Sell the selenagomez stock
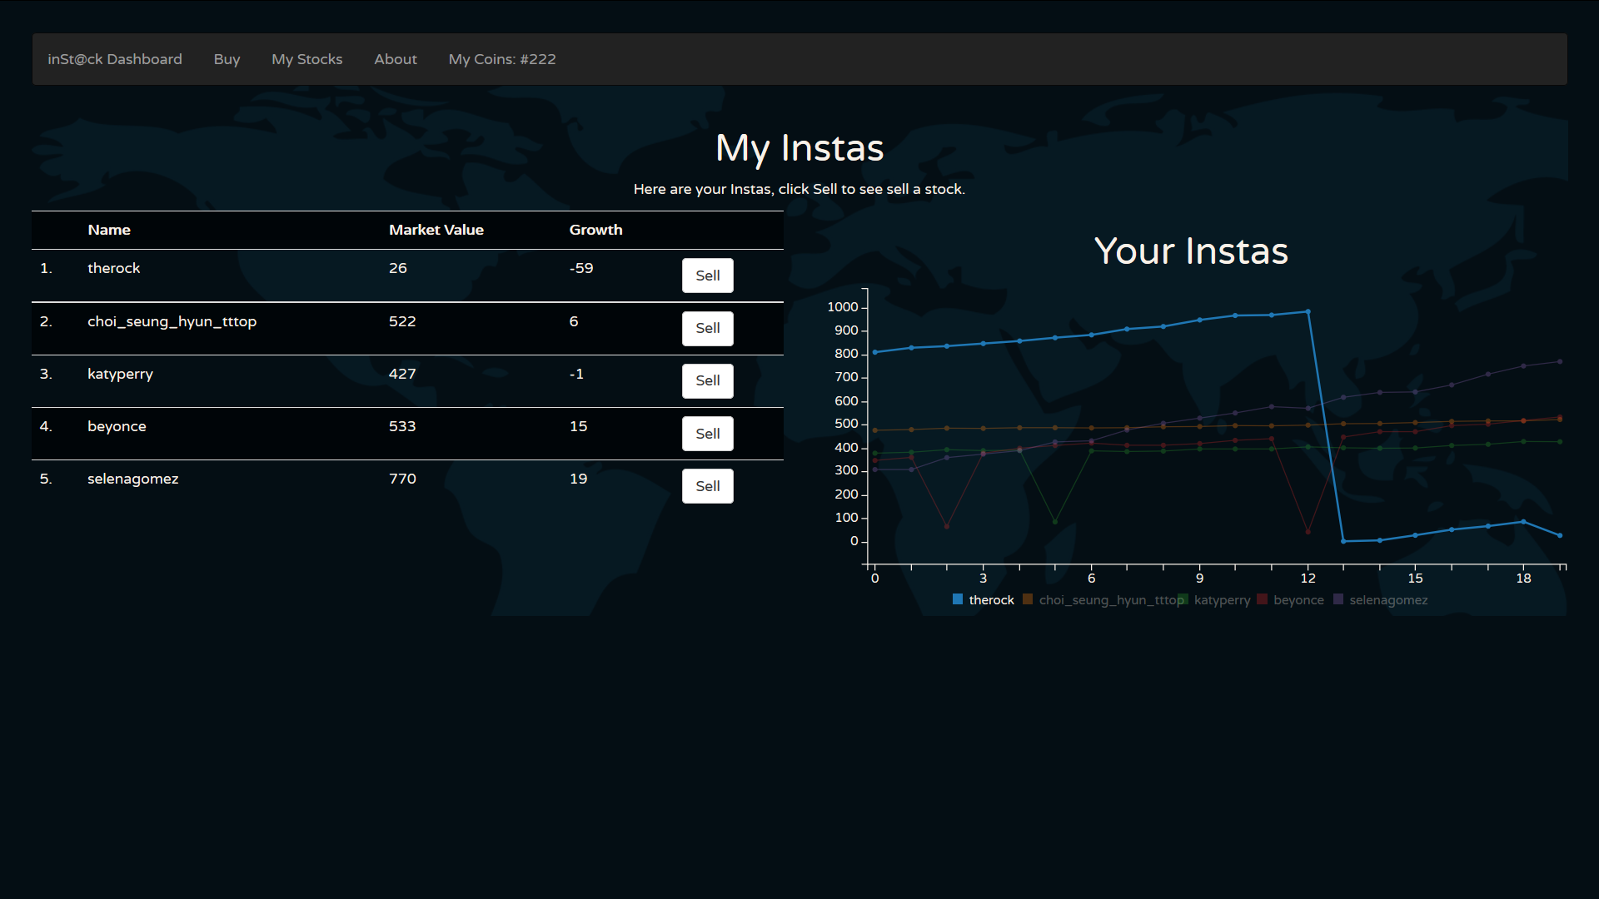Viewport: 1599px width, 899px height. (707, 486)
